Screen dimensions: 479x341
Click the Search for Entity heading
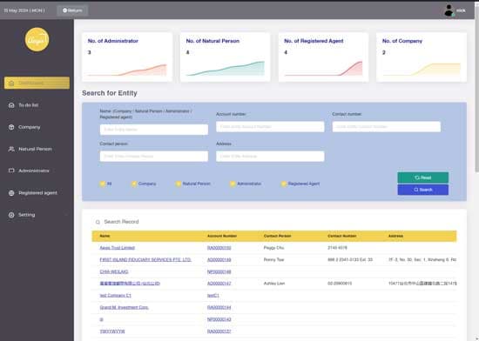click(110, 93)
